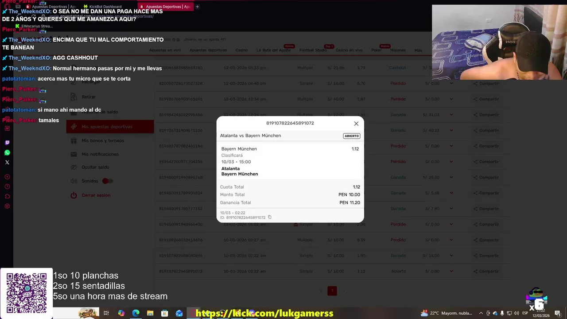This screenshot has height=319, width=567.
Task: Expand the Más nav menu
Action: point(418,50)
